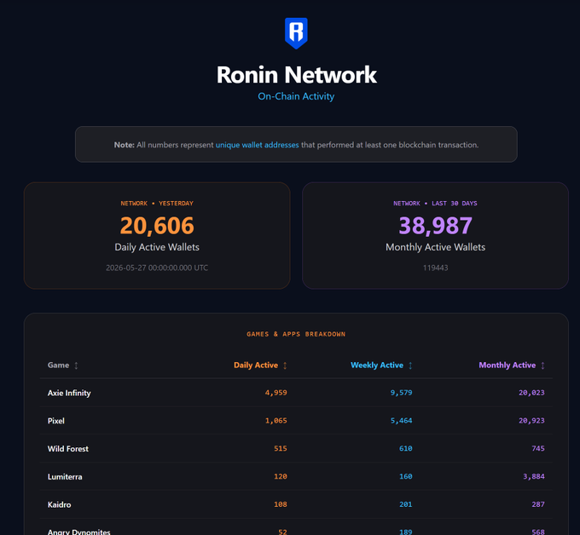Click Wild Forest weekly value 610
580x535 pixels.
[406, 449]
